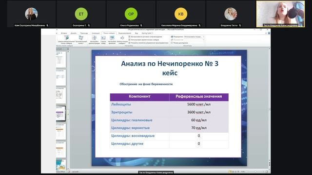The height and width of the screenshot is (175, 312).
Task: Click the close pane X icon above thumbnails
Action: [x=68, y=49]
